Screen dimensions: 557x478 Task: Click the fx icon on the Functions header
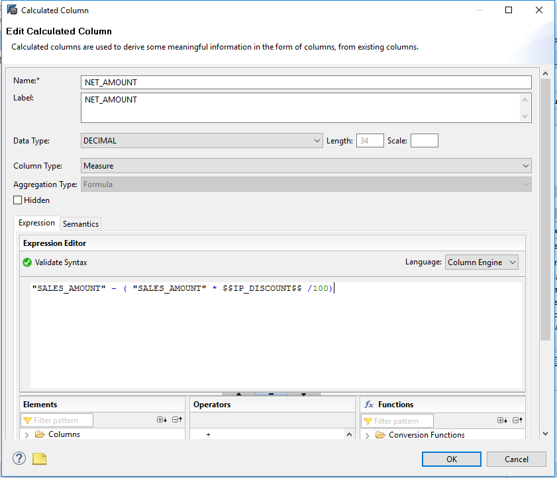[370, 404]
